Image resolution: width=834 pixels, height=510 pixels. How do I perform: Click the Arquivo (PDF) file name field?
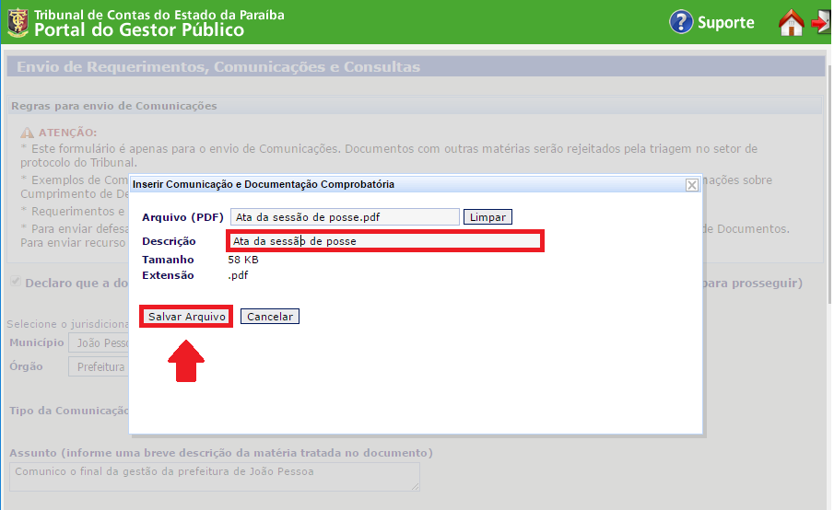pos(345,217)
